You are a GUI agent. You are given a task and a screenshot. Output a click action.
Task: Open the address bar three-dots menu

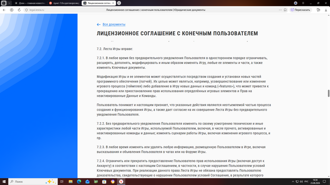(280, 10)
